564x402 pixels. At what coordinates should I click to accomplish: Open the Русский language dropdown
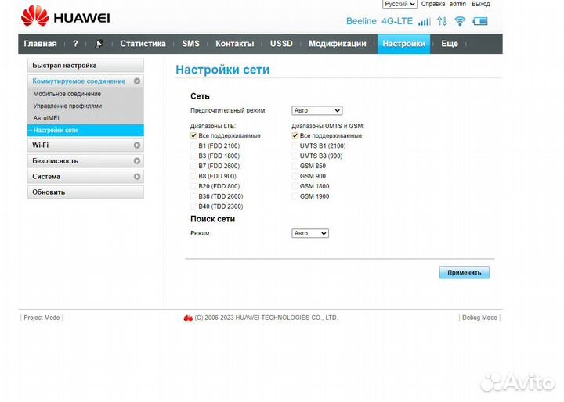coord(399,4)
